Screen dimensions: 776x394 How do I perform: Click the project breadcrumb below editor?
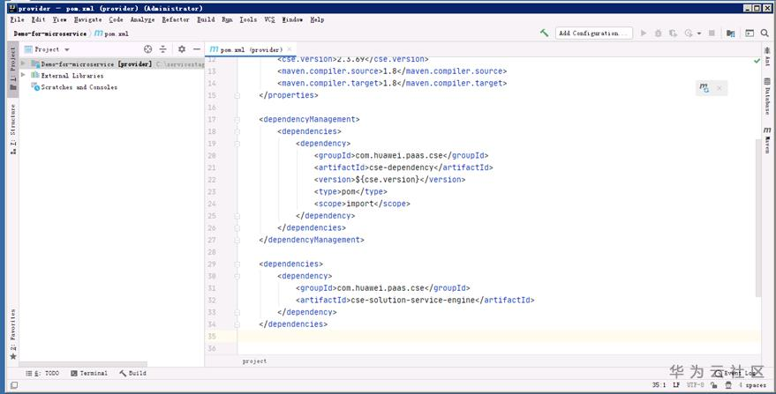point(254,361)
